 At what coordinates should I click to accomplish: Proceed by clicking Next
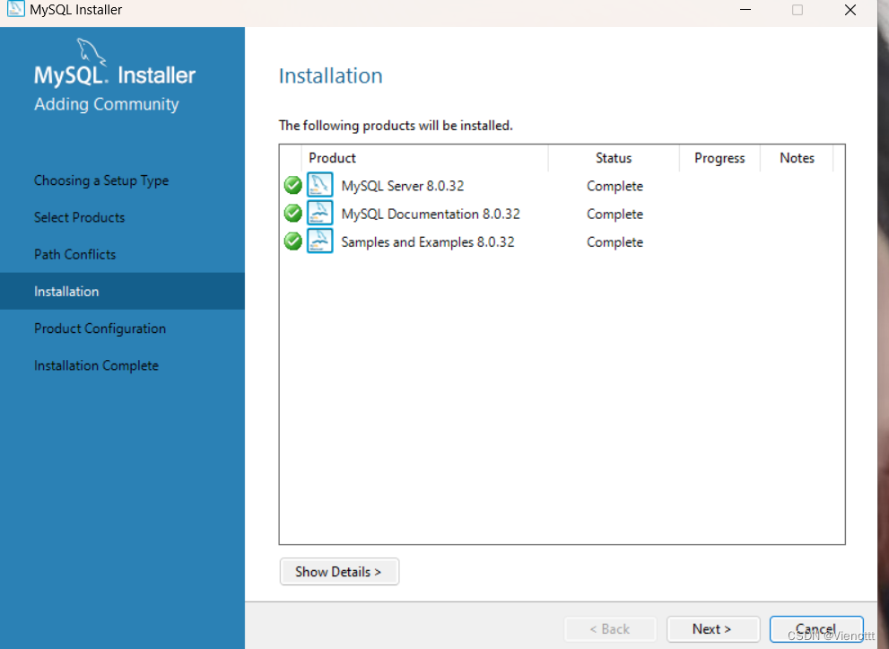[x=713, y=629]
